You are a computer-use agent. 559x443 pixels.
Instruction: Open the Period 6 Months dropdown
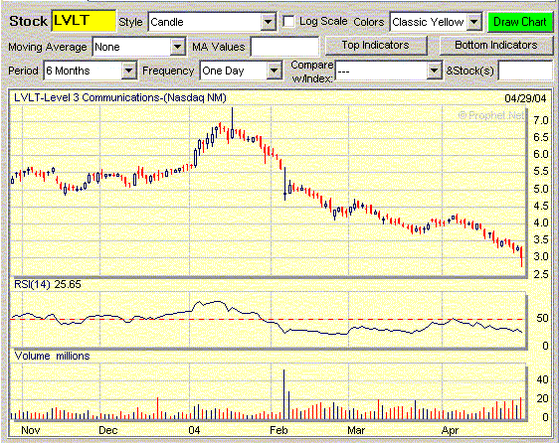pyautogui.click(x=91, y=71)
